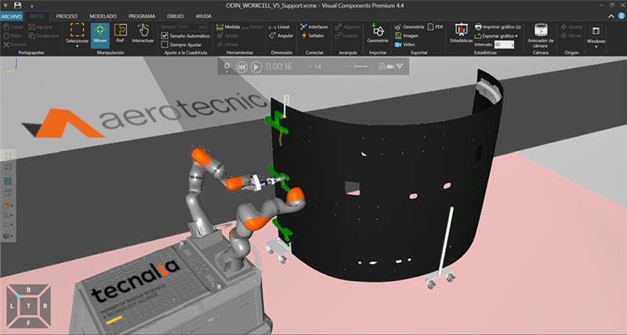Open the Estadísticas panel
The image size is (627, 335).
[461, 34]
